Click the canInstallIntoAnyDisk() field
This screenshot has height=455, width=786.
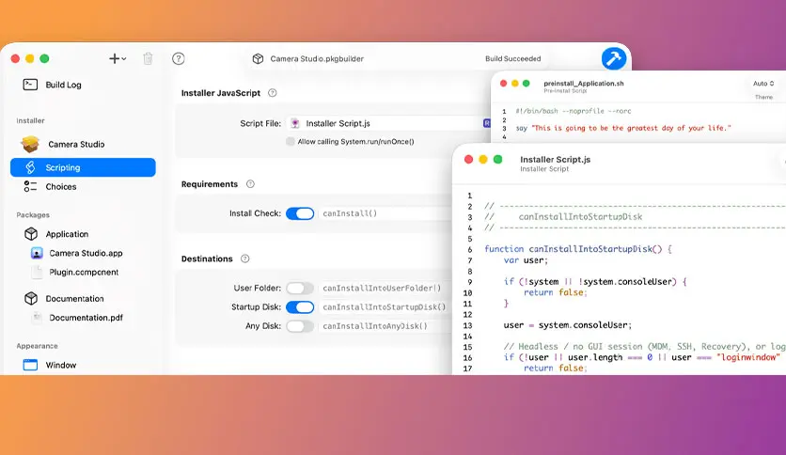(x=385, y=326)
